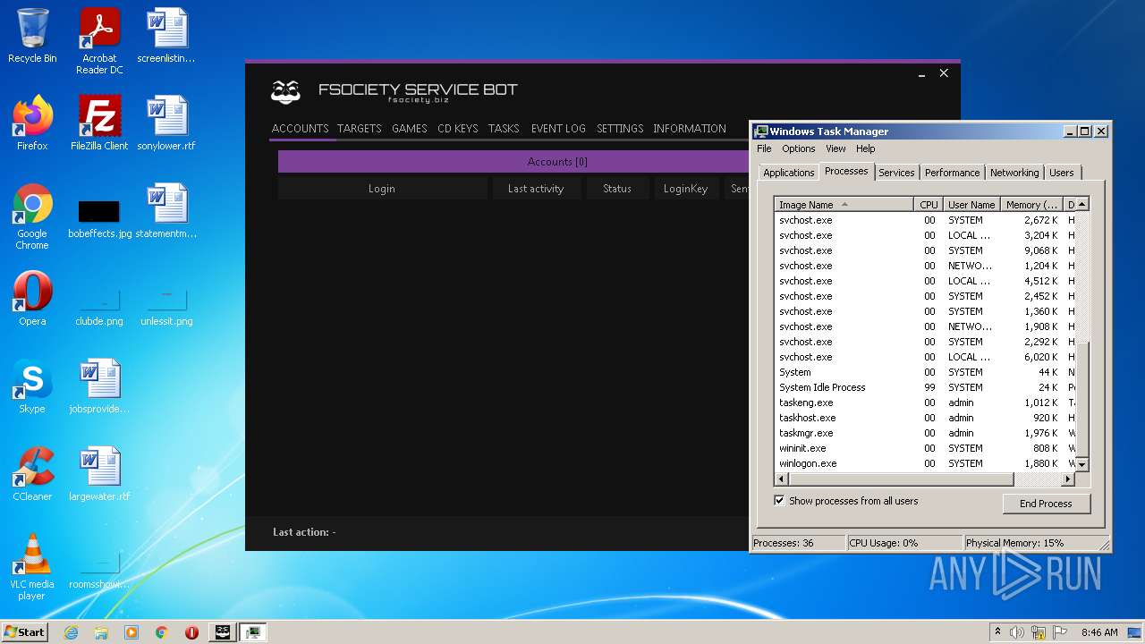This screenshot has width=1145, height=644.
Task: Launch CCleaner desktop shortcut
Action: pyautogui.click(x=32, y=474)
